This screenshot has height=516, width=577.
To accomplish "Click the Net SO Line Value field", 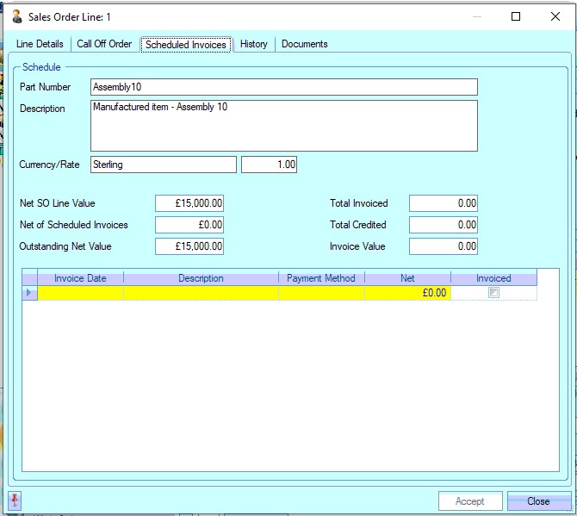I will 189,203.
